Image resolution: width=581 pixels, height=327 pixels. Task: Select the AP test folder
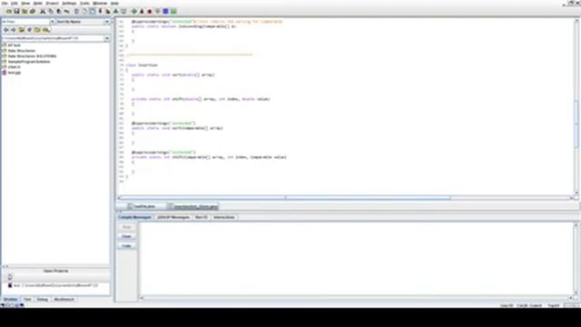coord(15,45)
